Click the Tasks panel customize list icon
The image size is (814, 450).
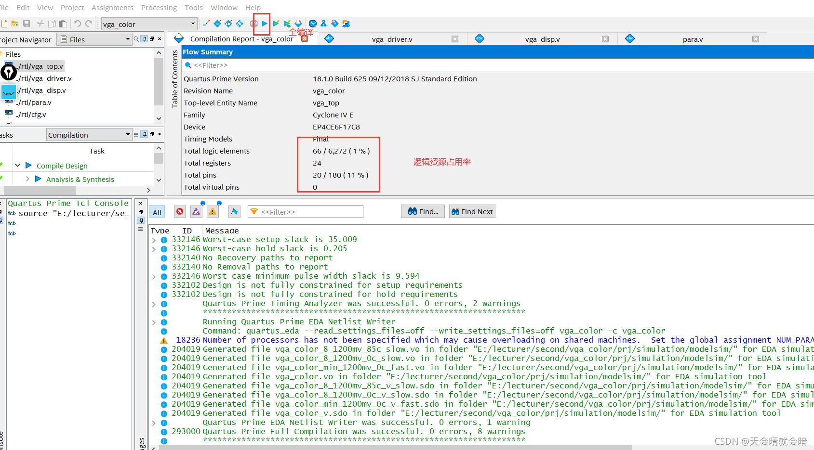[136, 135]
